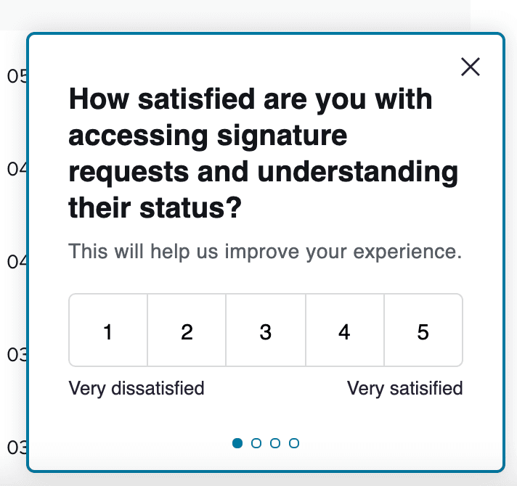Select the "05" entry behind the dialog
The height and width of the screenshot is (486, 517).
pyautogui.click(x=15, y=75)
